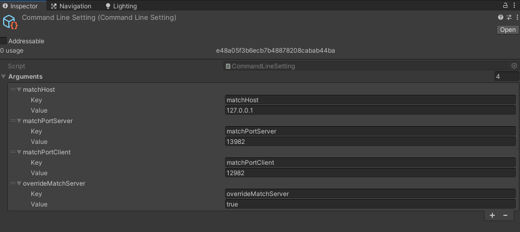The image size is (520, 232).
Task: Click the Arguments size field
Action: point(506,77)
